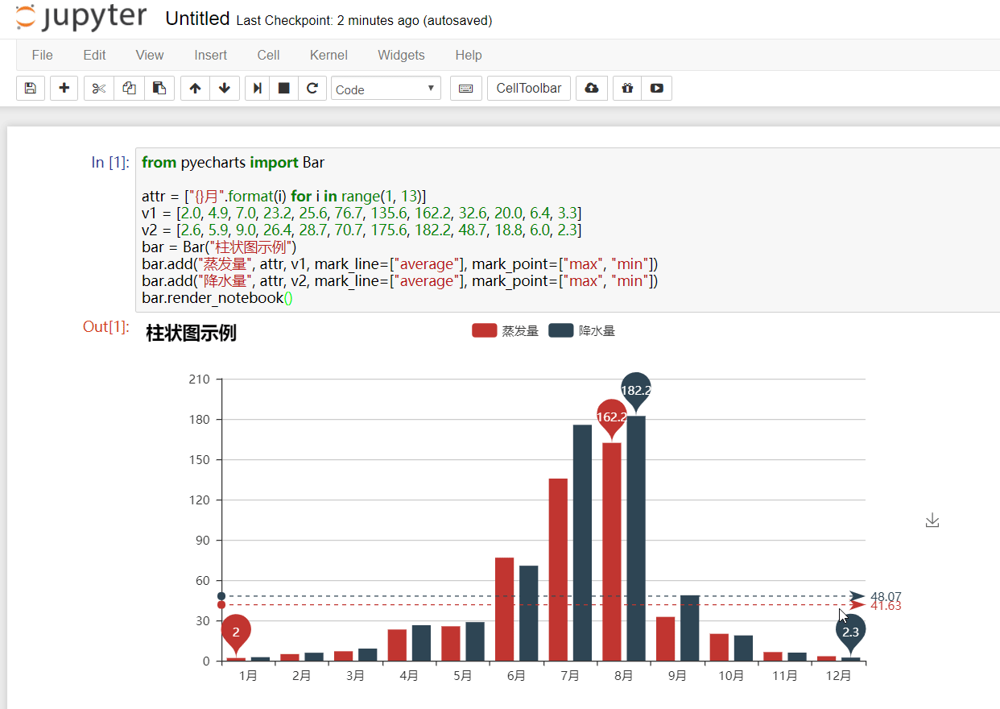
Task: Click the interrupt kernel stop icon
Action: 283,88
